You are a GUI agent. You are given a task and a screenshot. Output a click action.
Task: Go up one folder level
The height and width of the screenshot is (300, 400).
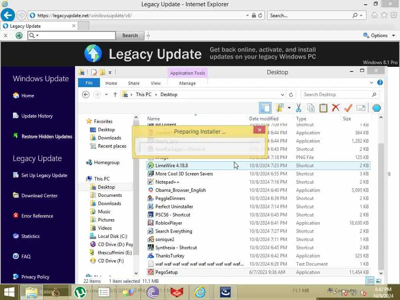[115, 95]
